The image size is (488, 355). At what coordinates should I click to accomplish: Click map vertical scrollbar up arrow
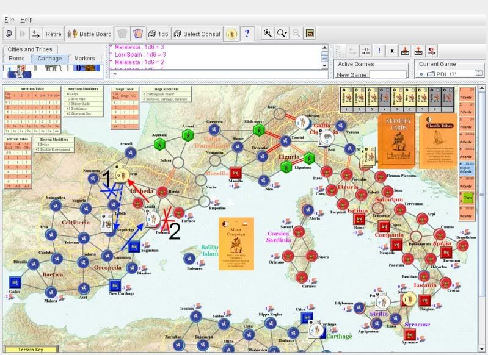coord(482,88)
